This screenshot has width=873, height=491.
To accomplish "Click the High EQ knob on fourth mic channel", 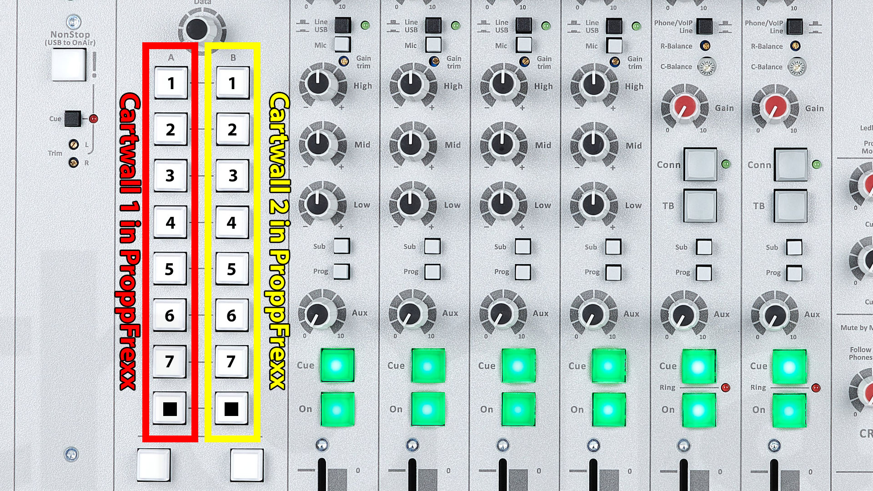I will coord(594,85).
